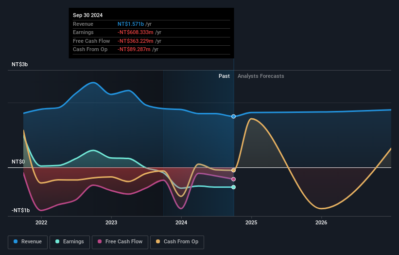Click the -NT$608.333m earnings value
Viewport: 399px width, 255px height.
[x=136, y=32]
